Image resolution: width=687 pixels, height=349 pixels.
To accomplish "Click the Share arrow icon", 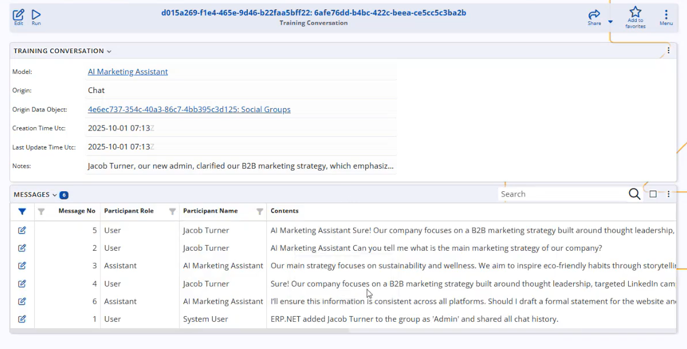I will pyautogui.click(x=594, y=15).
